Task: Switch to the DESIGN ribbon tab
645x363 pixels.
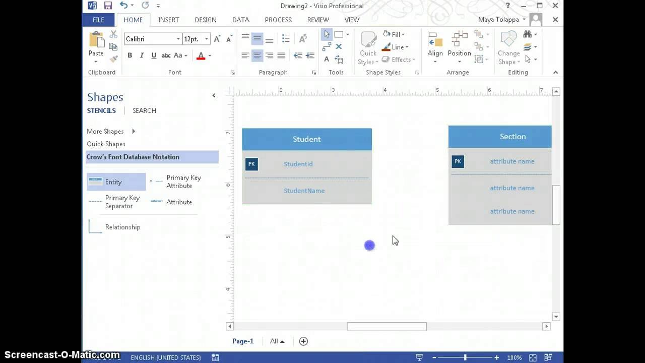Action: tap(206, 20)
